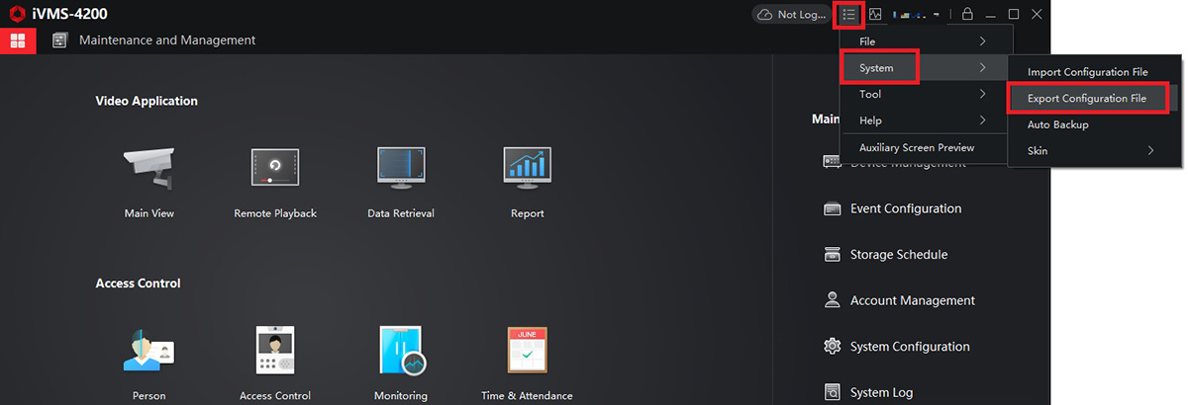
Task: Click the Event Configuration icon
Action: coord(832,208)
